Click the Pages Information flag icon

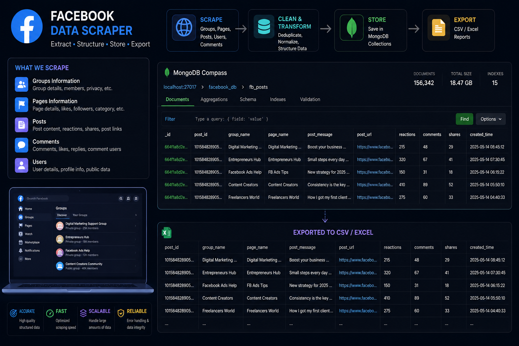[22, 105]
